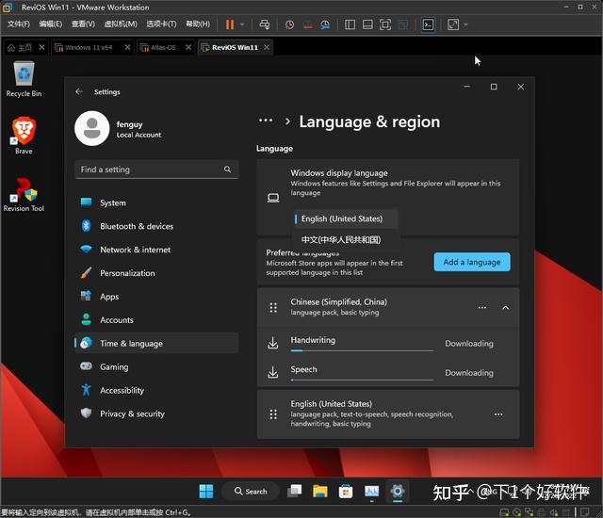Open more options for English (United States)

[498, 413]
